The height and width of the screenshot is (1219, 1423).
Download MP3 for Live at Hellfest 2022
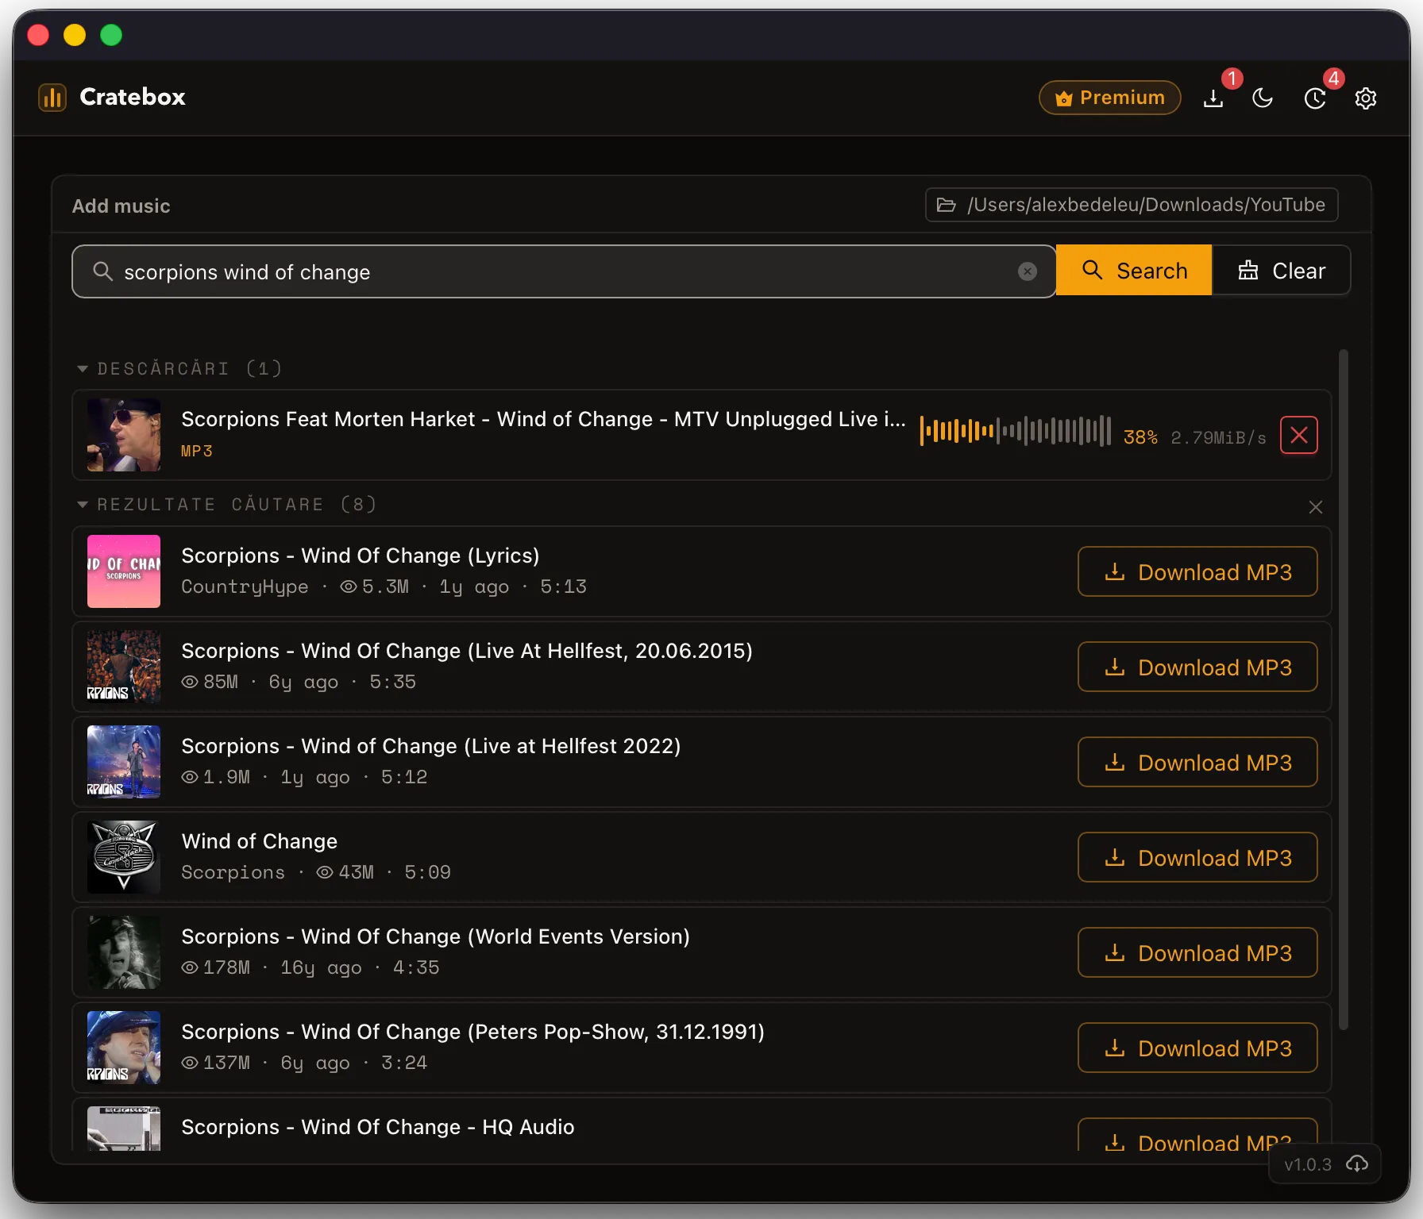point(1197,762)
